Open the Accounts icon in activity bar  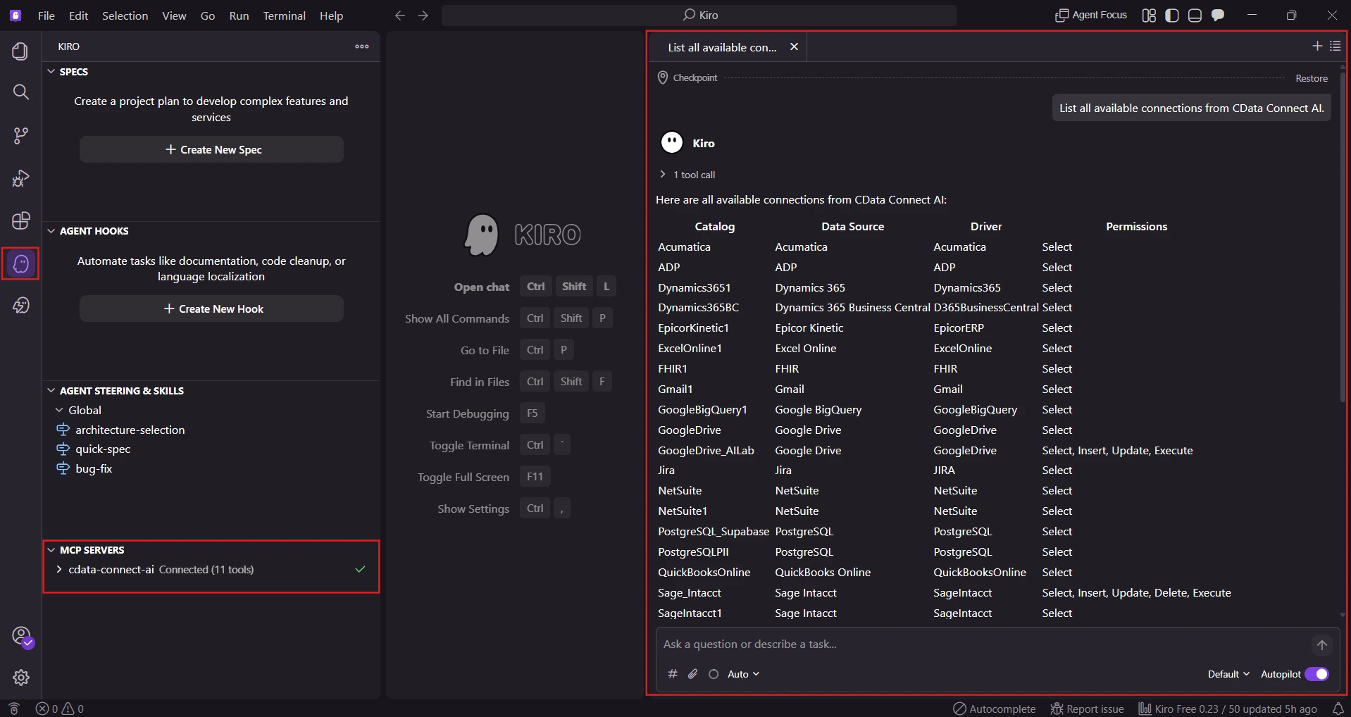tap(22, 636)
